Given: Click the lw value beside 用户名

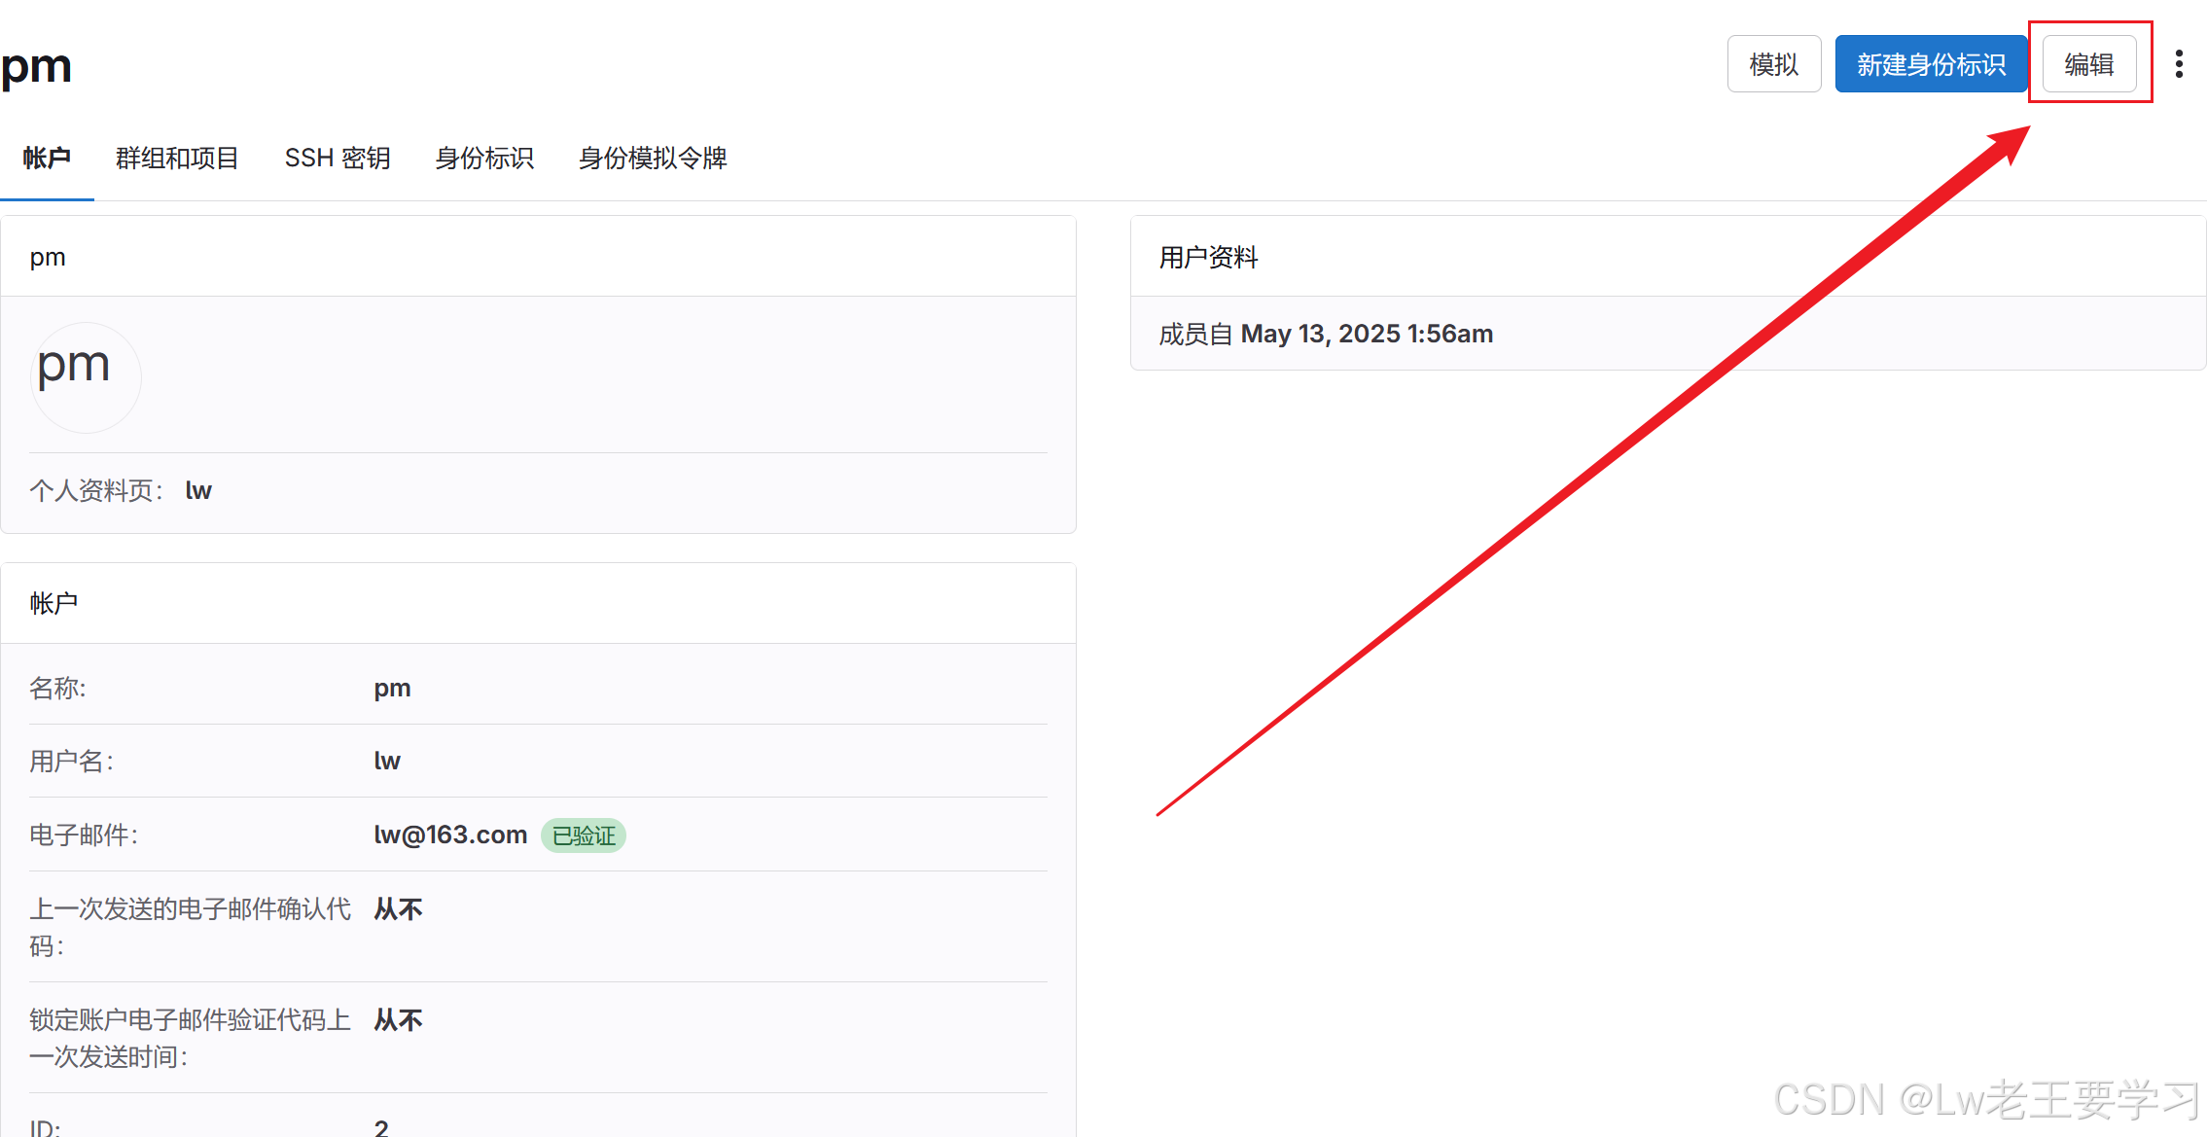Looking at the screenshot, I should [x=387, y=761].
